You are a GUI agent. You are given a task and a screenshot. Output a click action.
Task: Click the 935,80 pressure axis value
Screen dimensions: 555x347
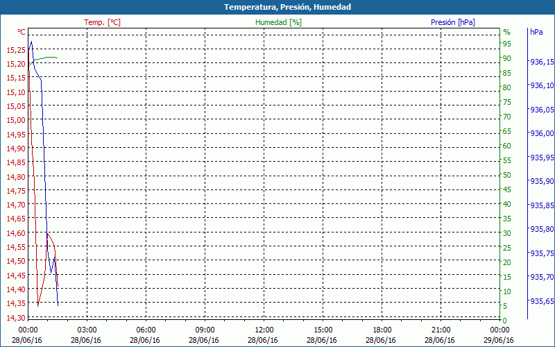click(542, 229)
